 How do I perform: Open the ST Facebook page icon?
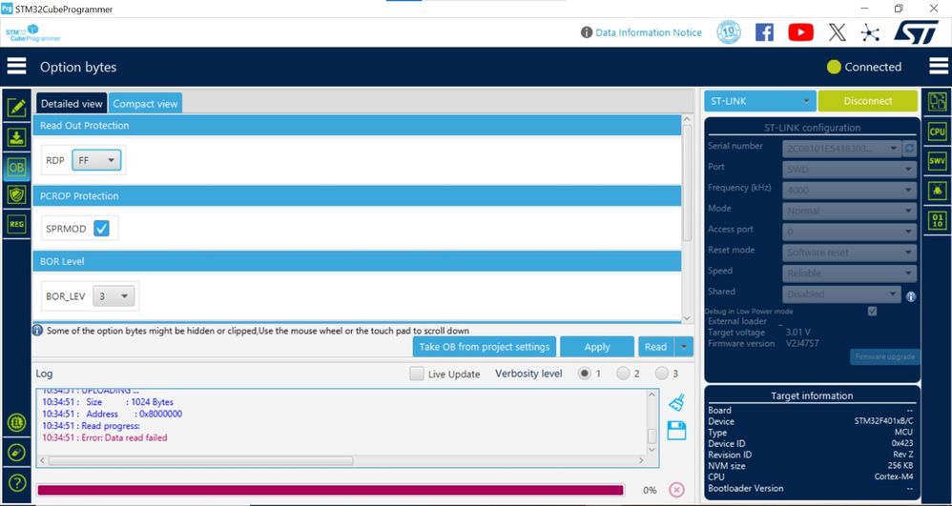(x=764, y=32)
